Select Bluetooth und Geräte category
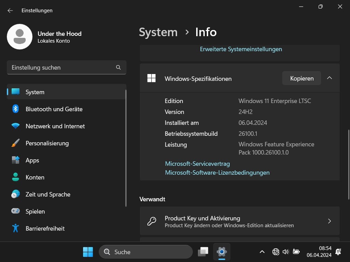 tap(67, 109)
